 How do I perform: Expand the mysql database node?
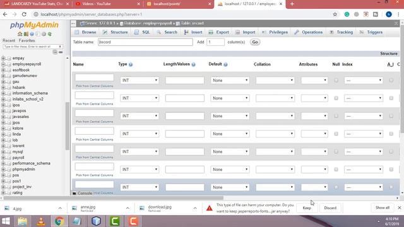(x=3, y=152)
